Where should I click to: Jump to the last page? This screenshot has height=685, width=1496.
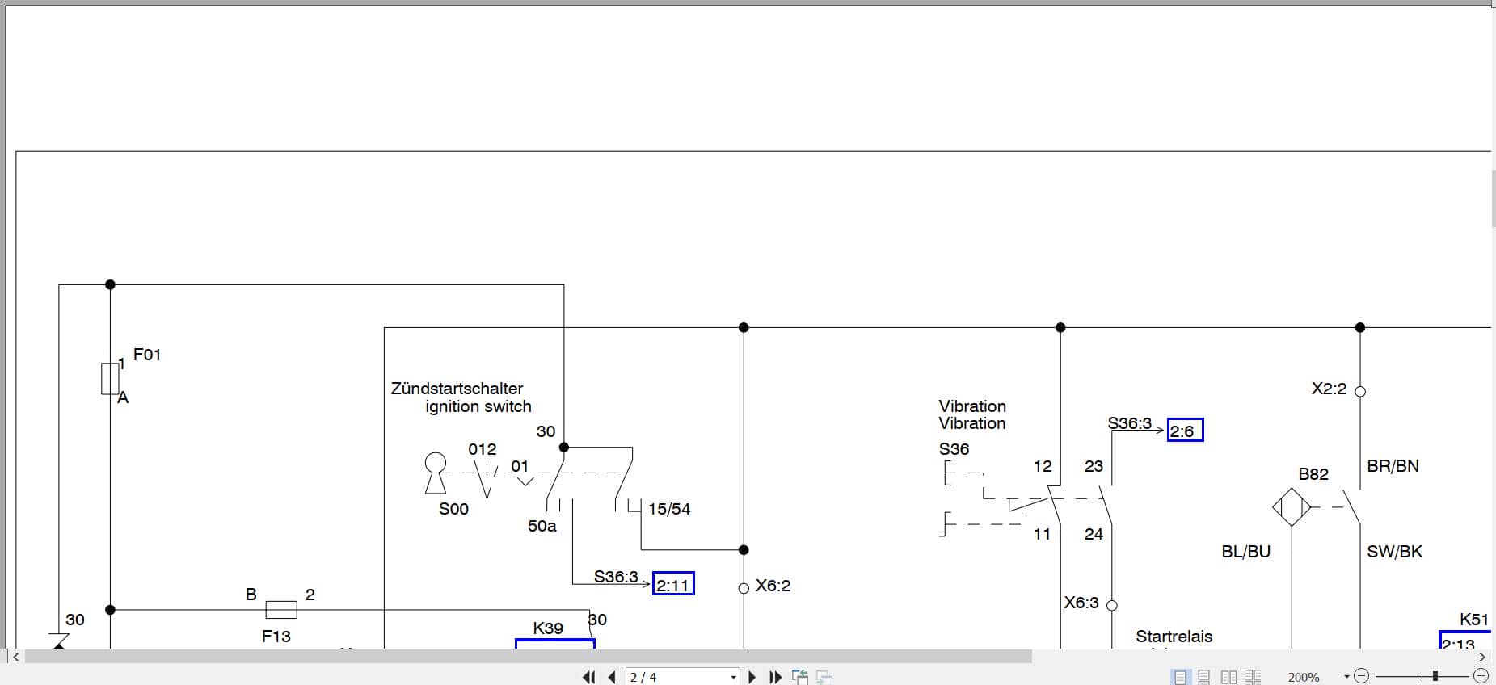[776, 677]
